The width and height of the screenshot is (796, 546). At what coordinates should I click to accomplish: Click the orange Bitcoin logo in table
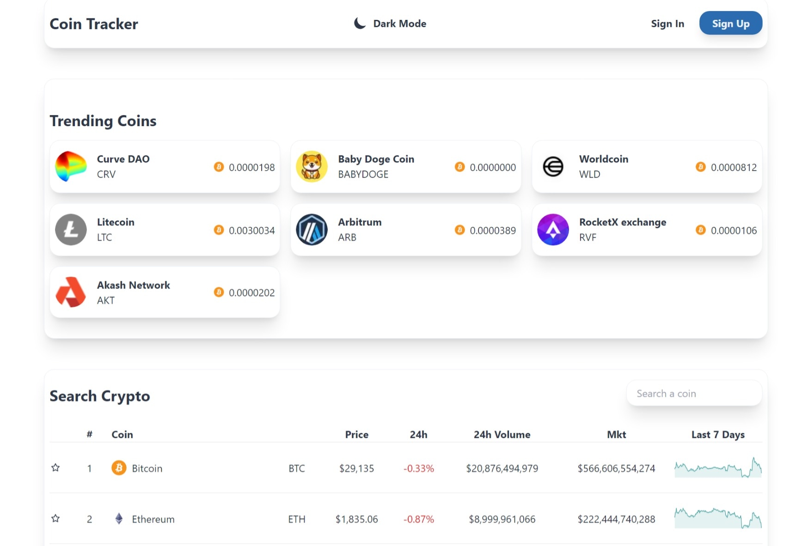coord(119,468)
